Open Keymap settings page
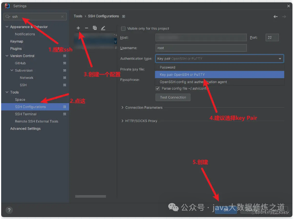This screenshot has height=219, width=294. pyautogui.click(x=17, y=41)
